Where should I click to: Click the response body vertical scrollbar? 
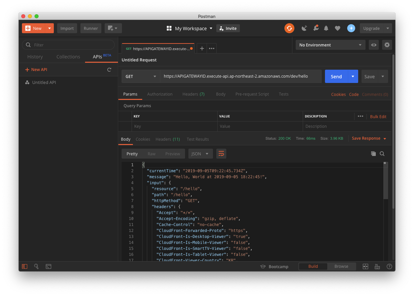point(385,181)
